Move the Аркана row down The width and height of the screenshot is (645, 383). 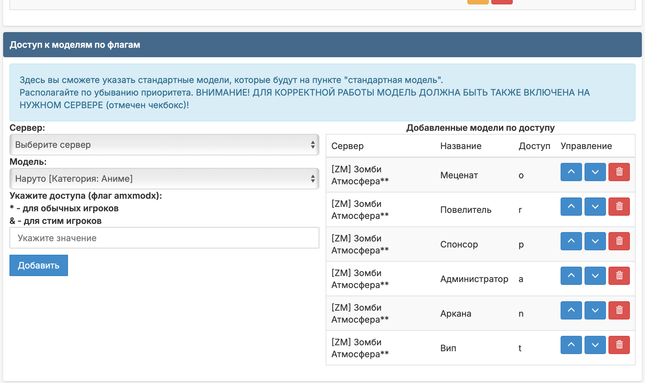tap(595, 310)
